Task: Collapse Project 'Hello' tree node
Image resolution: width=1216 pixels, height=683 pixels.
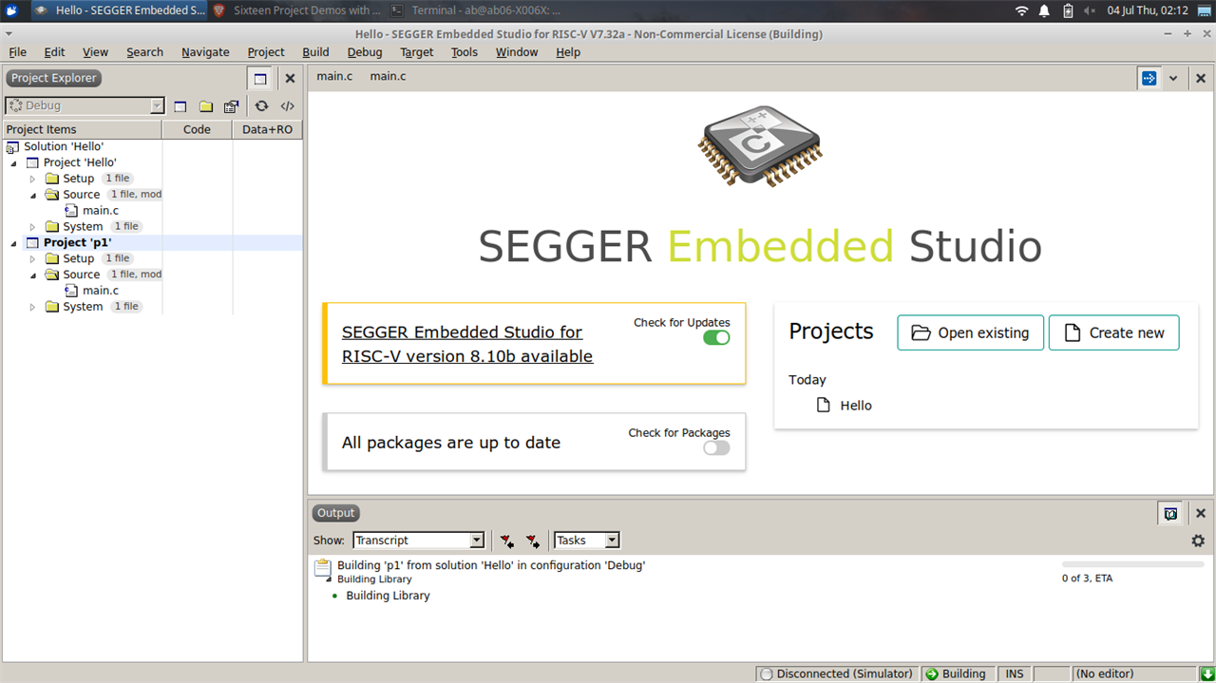Action: point(13,163)
